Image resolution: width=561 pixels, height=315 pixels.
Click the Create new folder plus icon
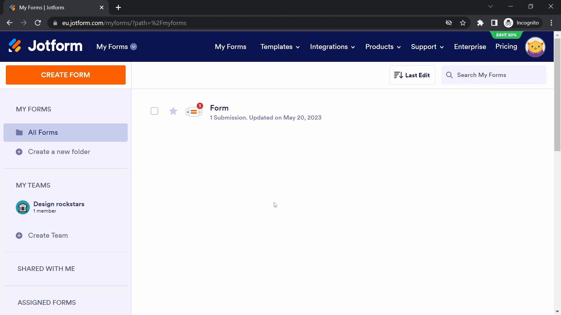[x=19, y=152]
